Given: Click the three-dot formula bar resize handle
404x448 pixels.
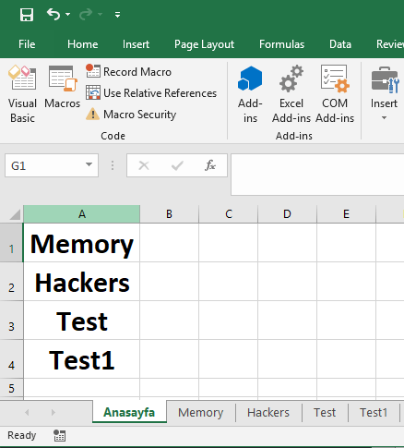Looking at the screenshot, I should 113,165.
